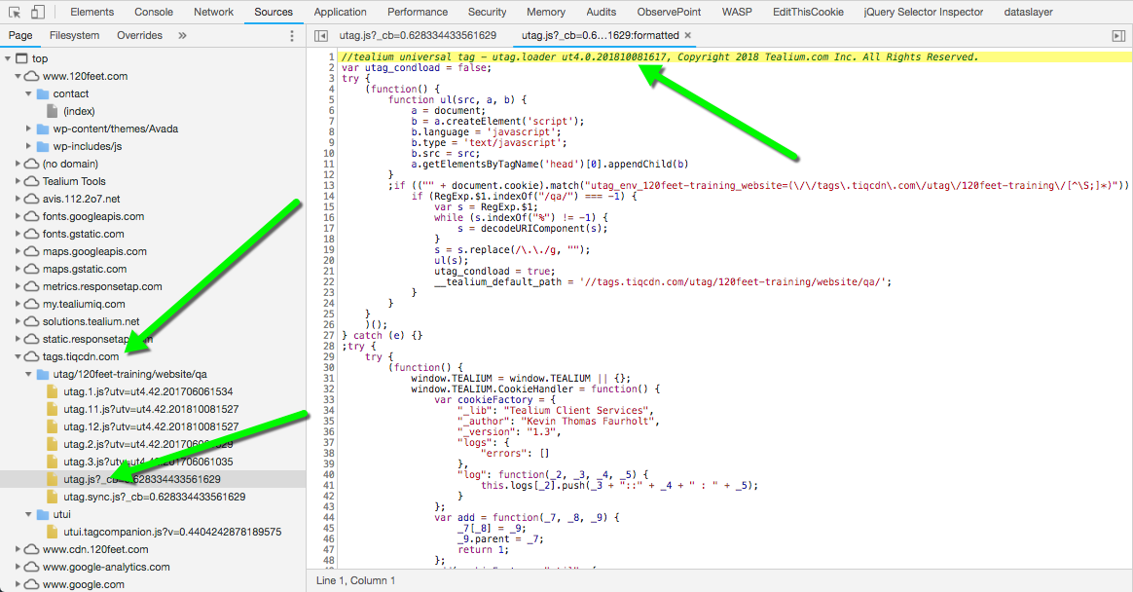Click the "Line 1, Column 1" status text
Screen dimensions: 1133x592
click(355, 580)
